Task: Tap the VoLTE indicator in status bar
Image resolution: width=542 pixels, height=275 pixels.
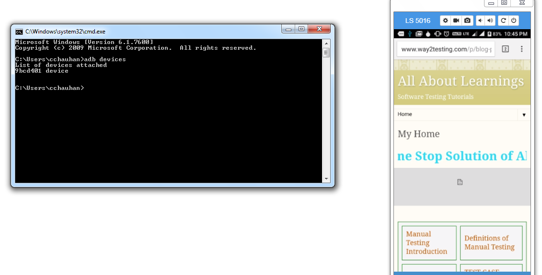Action: tap(457, 34)
